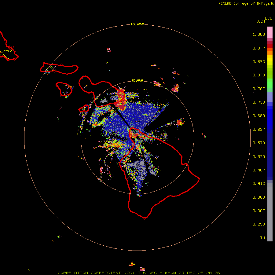This screenshot has height=275, width=275.
Task: Click the light green color bar segment
Action: click(270, 83)
